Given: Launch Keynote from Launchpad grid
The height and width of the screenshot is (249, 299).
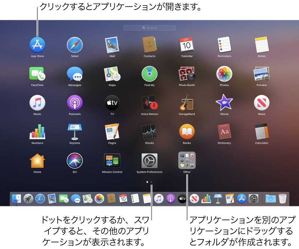Looking at the screenshot, I should pyautogui.click(x=75, y=132).
